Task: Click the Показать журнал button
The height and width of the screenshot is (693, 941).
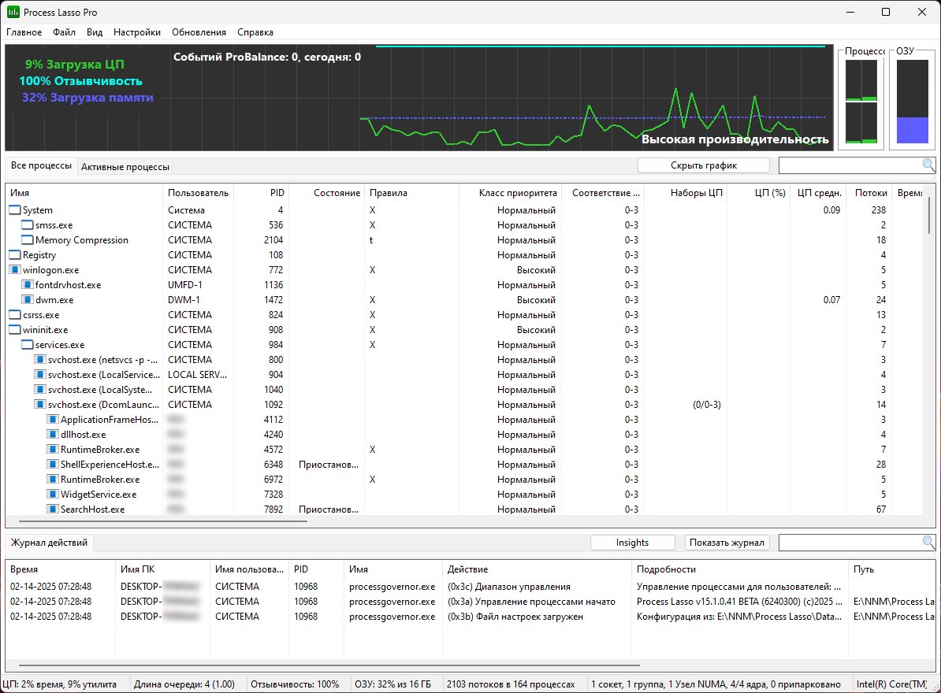Action: click(x=727, y=543)
